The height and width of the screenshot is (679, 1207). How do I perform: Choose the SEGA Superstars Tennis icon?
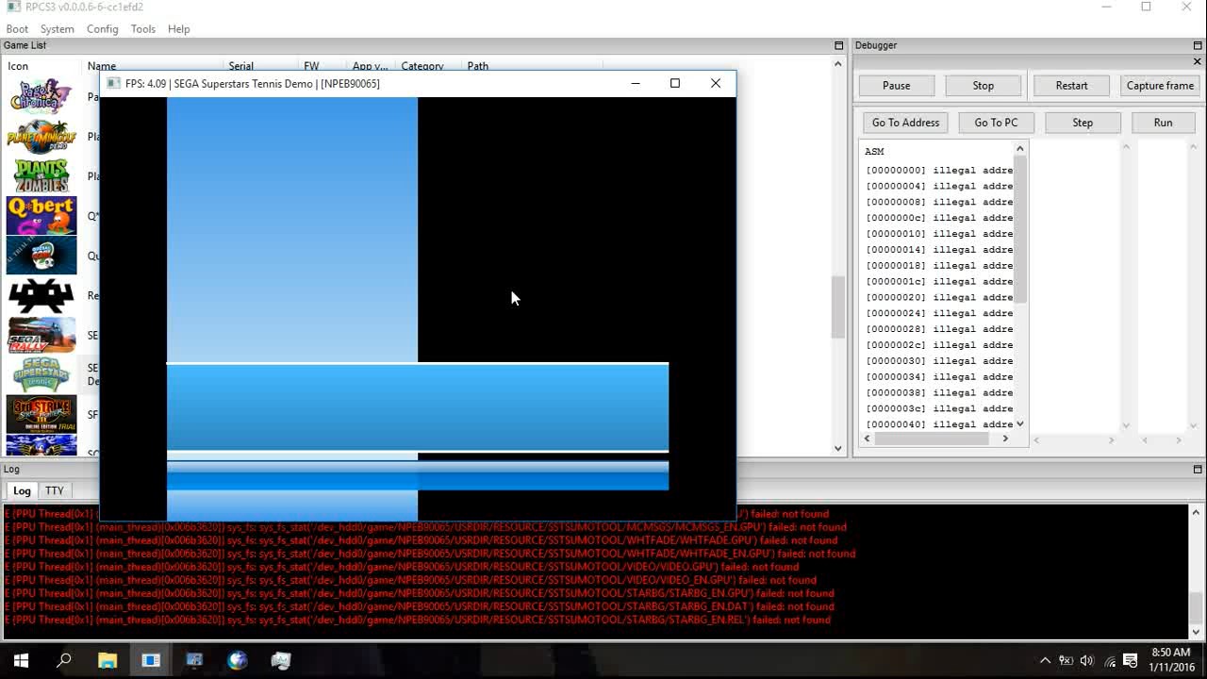41,374
